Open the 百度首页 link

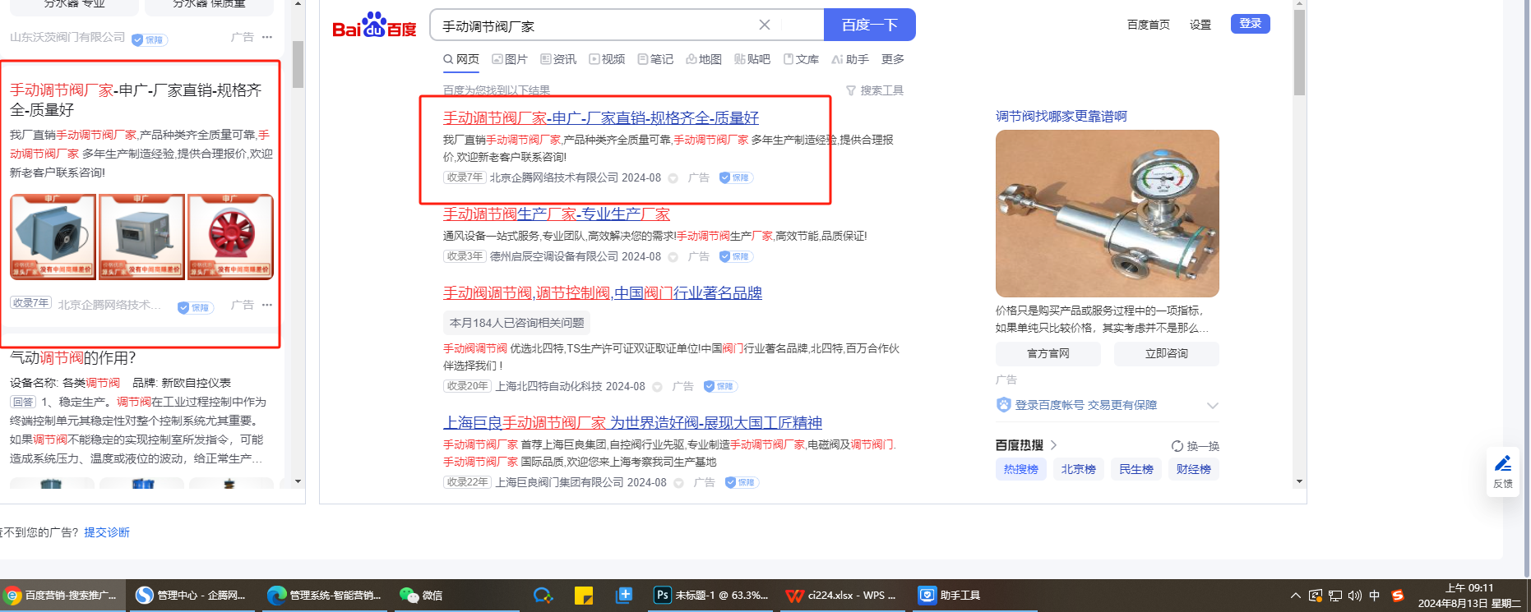coord(1149,25)
